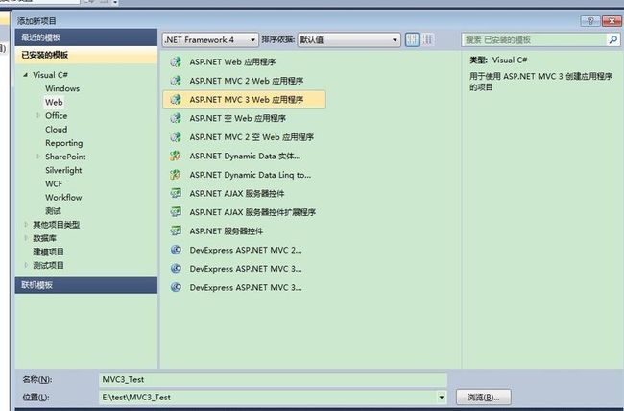Click the DevExpress ASP.NET MVC 2 icon
Screen dimensions: 624x411
176,250
